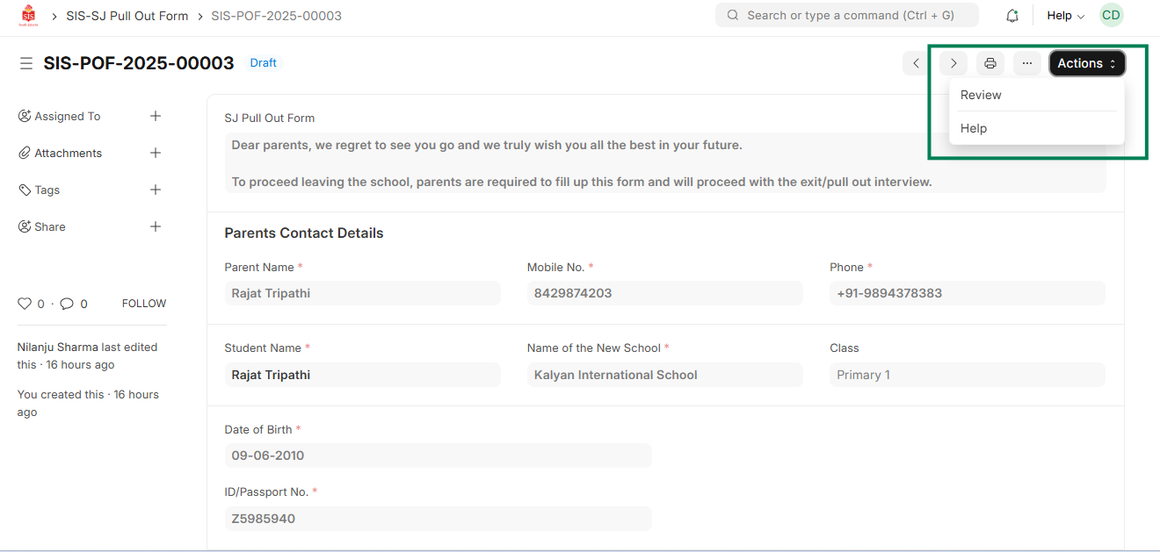
Task: Collapse the Actions dropdown button
Action: (1087, 63)
